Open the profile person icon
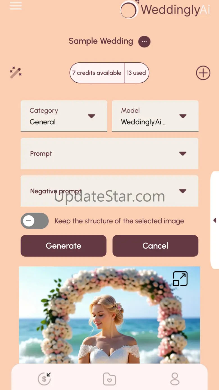The width and height of the screenshot is (219, 390). (175, 379)
